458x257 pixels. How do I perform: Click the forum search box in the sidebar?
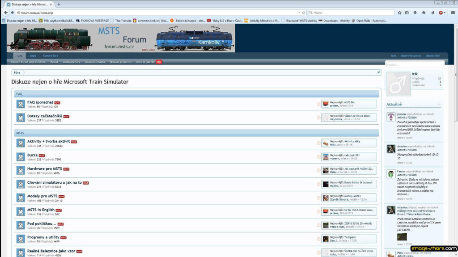[415, 64]
